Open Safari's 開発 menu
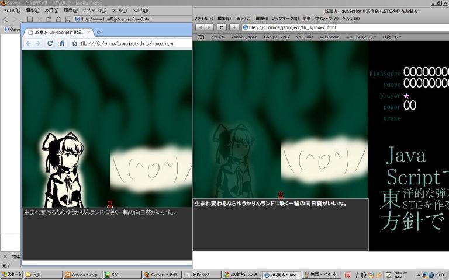The height and width of the screenshot is (280, 449). (x=306, y=18)
